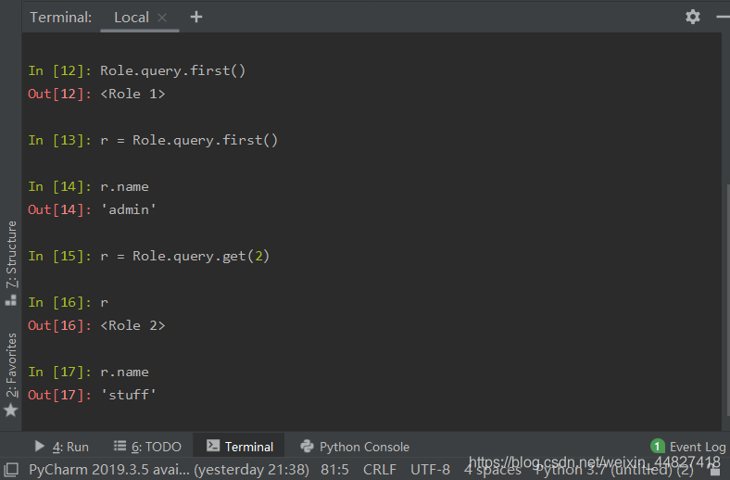Click the In [16] r line
The height and width of the screenshot is (480, 730).
68,303
